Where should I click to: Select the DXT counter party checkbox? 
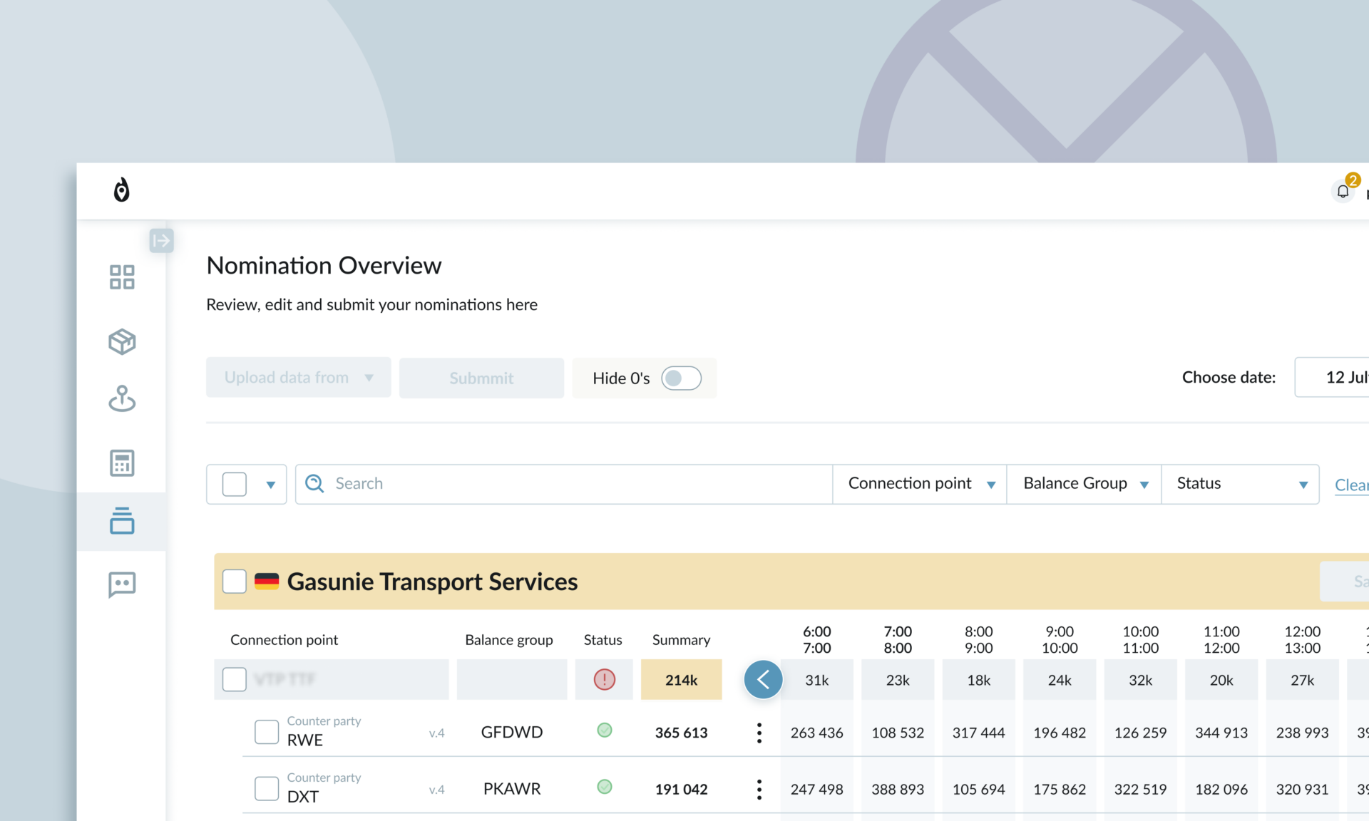[267, 788]
